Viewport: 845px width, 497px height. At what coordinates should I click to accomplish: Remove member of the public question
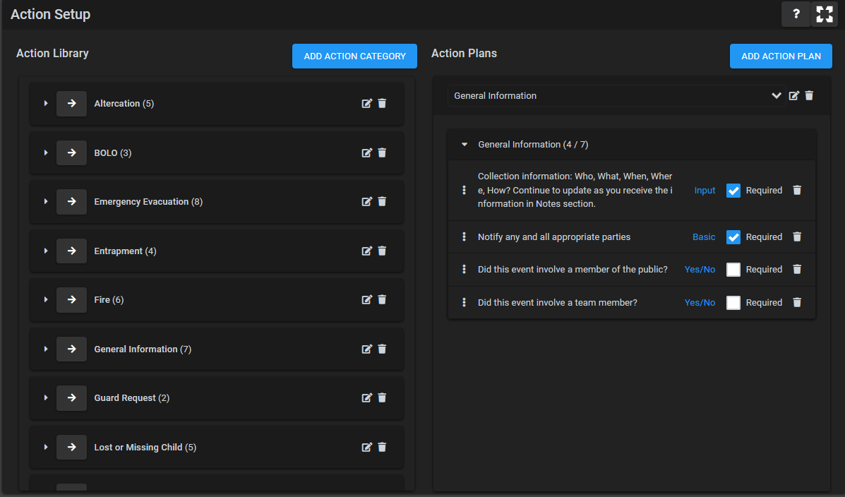tap(797, 270)
